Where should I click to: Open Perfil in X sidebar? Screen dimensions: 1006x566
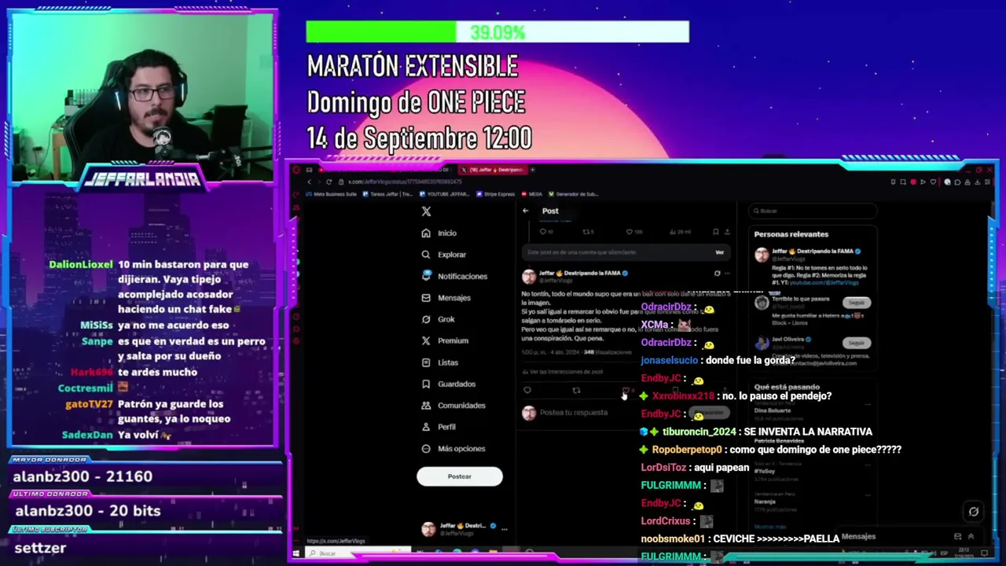pos(439,427)
